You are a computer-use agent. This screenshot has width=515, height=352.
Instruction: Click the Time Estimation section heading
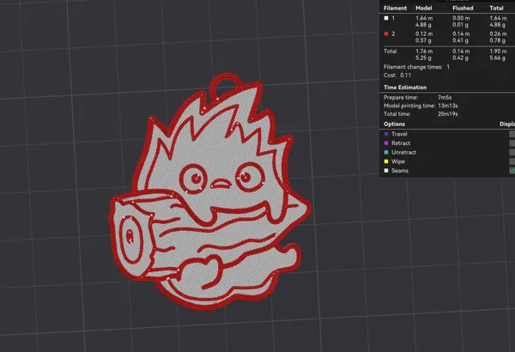tap(405, 88)
